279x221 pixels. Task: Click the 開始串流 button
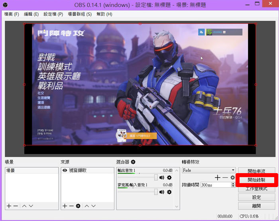(257, 171)
